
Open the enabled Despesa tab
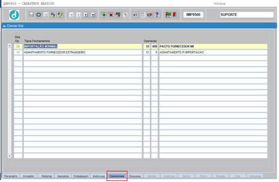(134, 176)
